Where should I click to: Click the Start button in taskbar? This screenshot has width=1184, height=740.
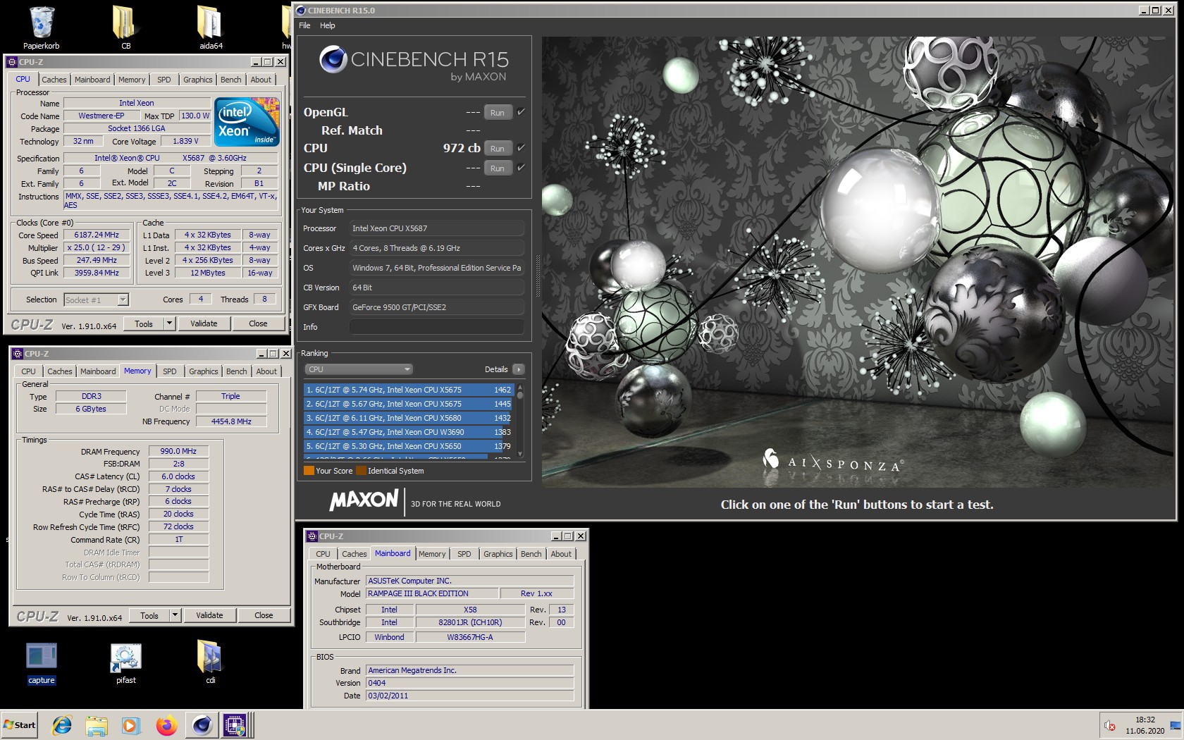point(20,724)
